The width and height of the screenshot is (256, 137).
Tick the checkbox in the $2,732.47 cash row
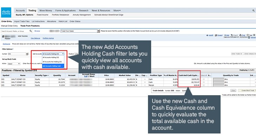[x=203, y=82]
